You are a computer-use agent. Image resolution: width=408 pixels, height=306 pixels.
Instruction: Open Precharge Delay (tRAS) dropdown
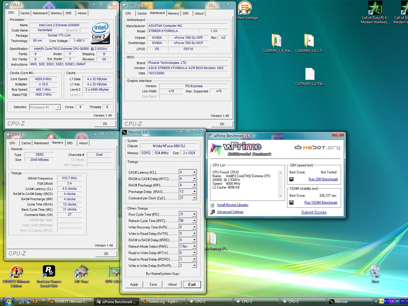coord(194,191)
